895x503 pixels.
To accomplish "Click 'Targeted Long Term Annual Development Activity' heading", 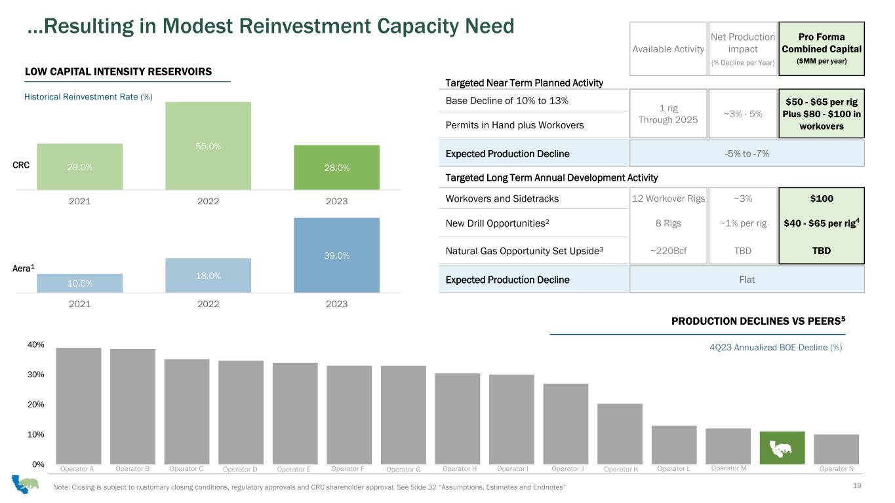I will 551,177.
